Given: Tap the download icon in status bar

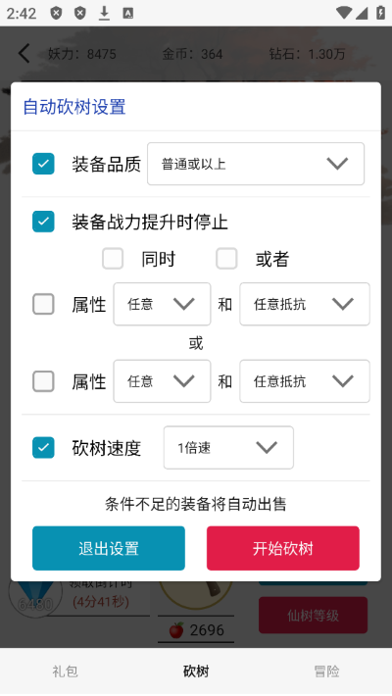Looking at the screenshot, I should point(104,14).
